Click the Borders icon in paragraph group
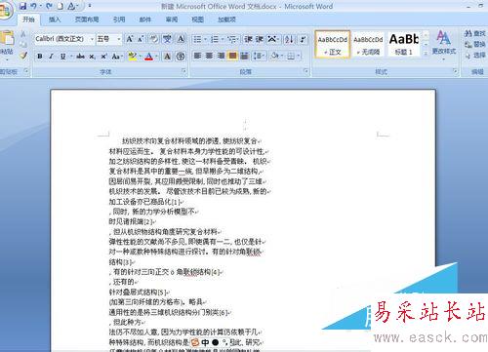Viewport: 488px width, 352px height. pyautogui.click(x=291, y=56)
